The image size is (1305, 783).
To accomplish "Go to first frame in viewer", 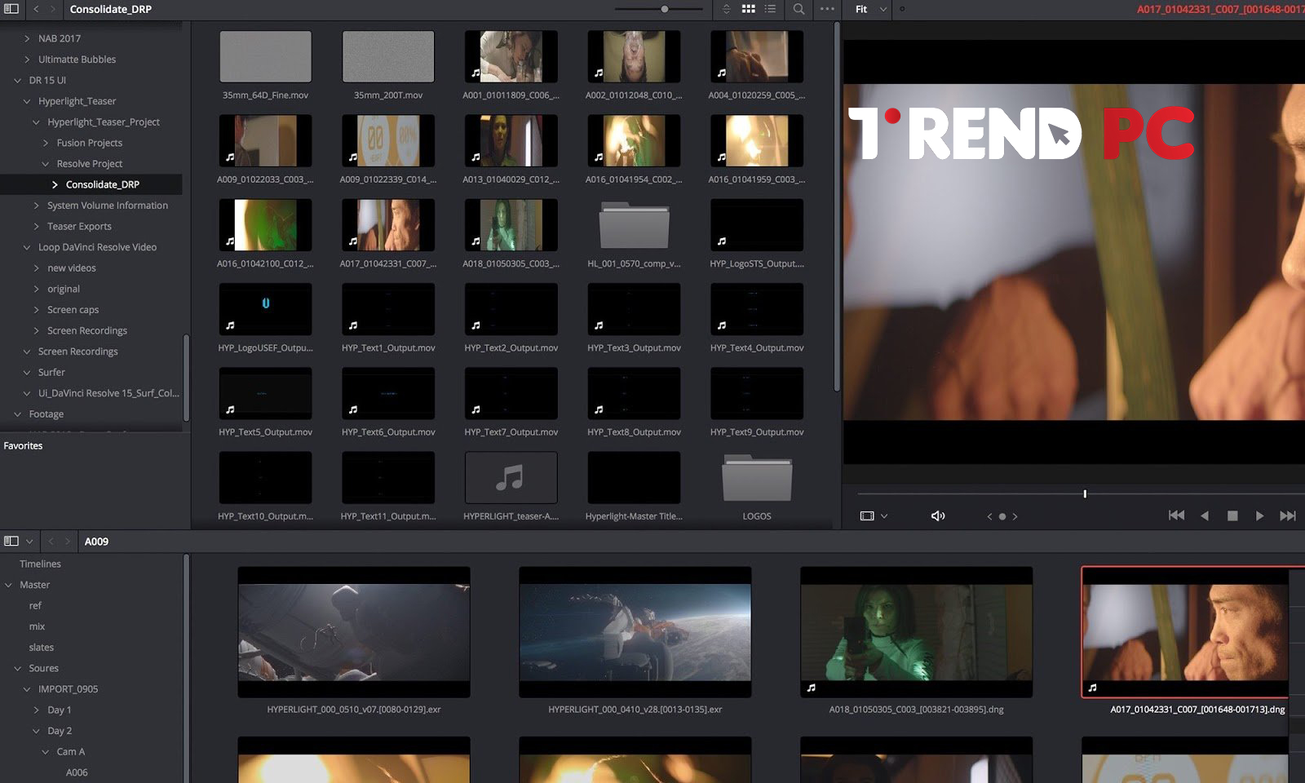I will coord(1176,515).
